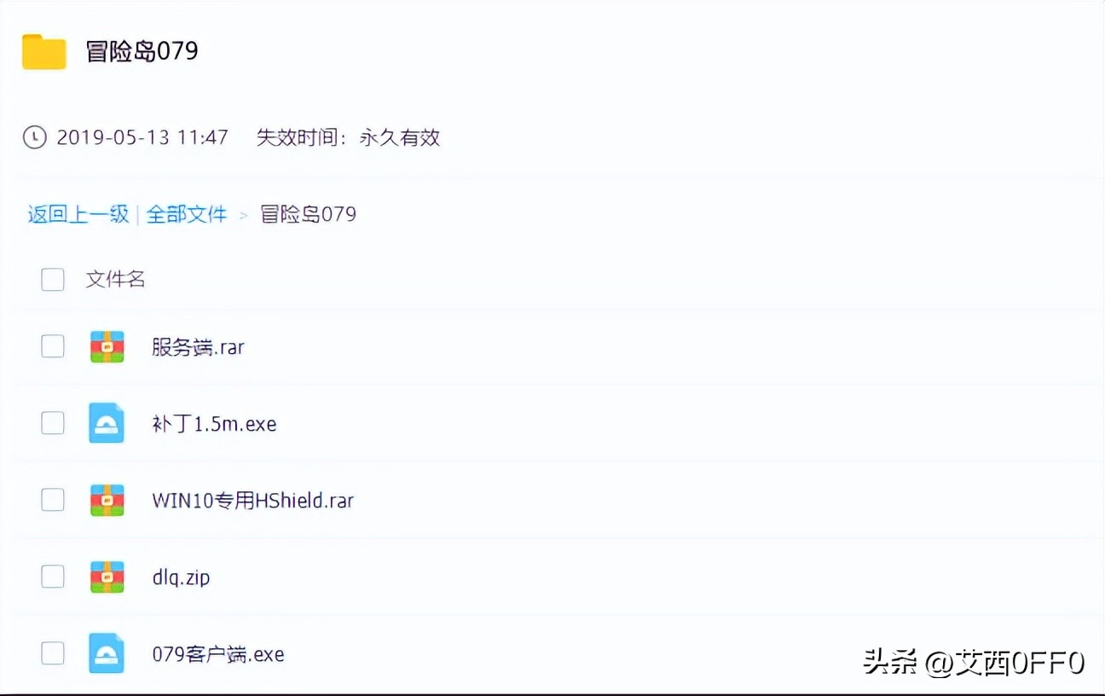
Task: Click the breadcrumb chevron before 冒险岛079
Action: [x=243, y=215]
